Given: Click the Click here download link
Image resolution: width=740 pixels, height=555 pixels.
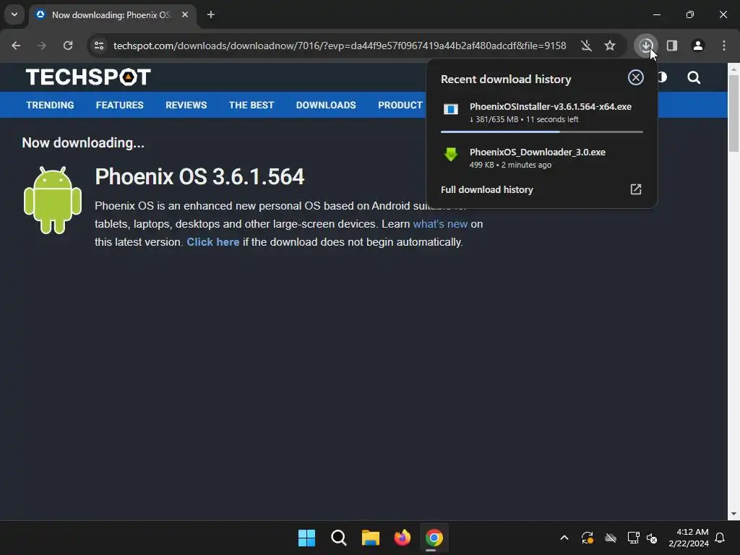Looking at the screenshot, I should (213, 242).
